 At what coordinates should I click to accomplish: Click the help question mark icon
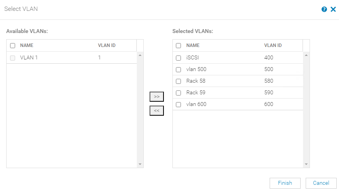pyautogui.click(x=324, y=9)
